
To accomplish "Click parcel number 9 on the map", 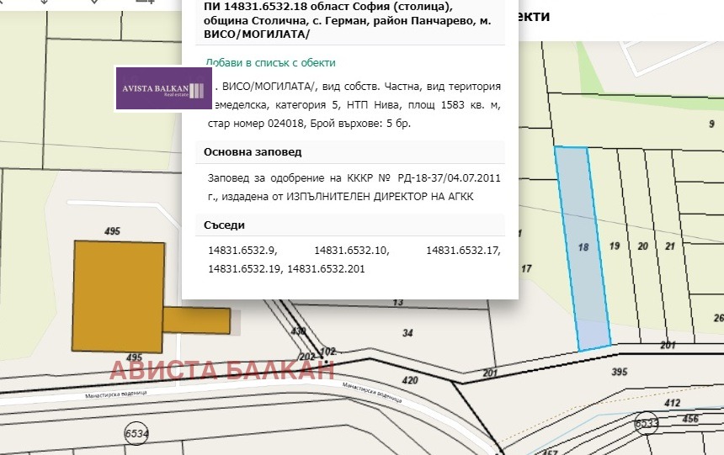I will pos(711,124).
